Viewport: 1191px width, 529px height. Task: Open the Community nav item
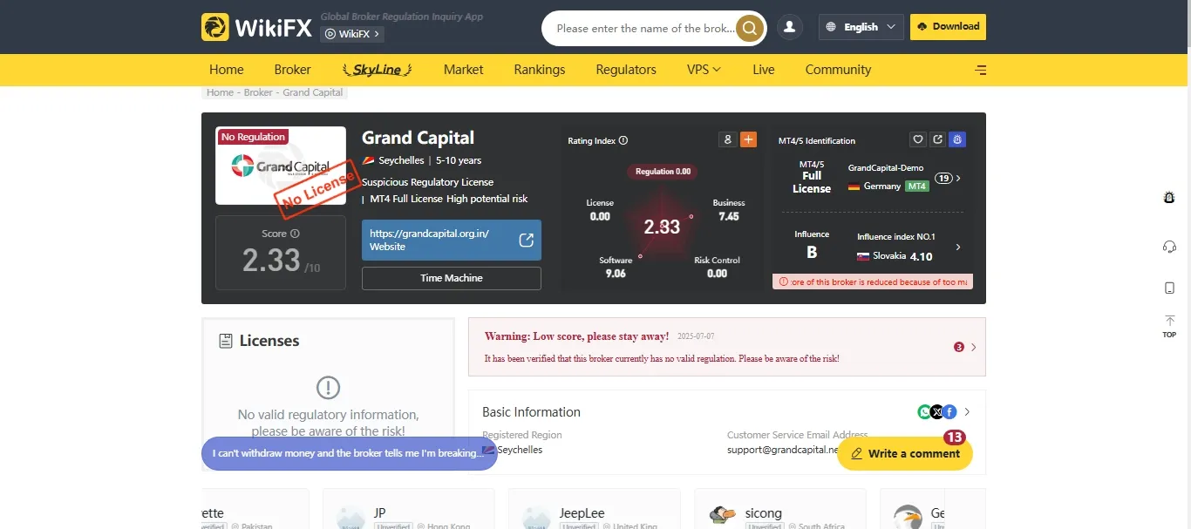(x=838, y=70)
